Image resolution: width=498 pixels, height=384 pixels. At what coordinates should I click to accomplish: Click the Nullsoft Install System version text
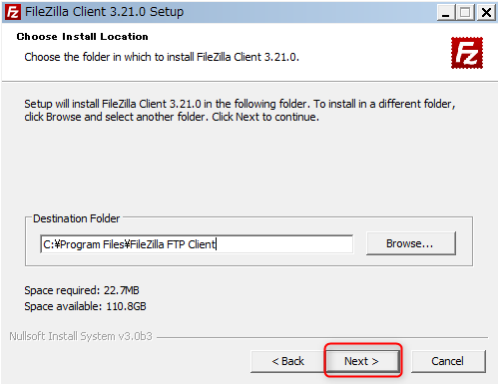(81, 336)
